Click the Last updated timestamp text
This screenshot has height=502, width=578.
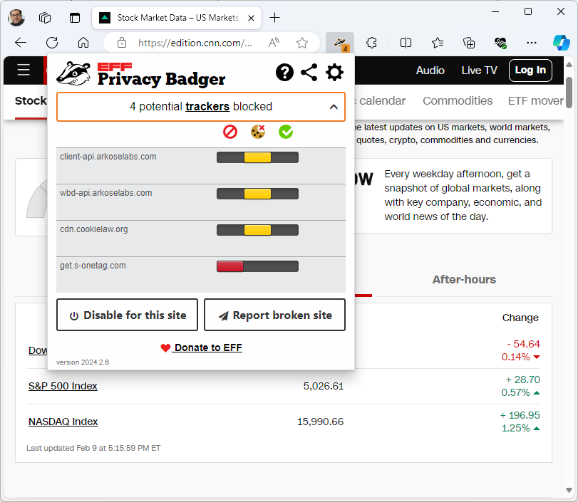click(93, 448)
